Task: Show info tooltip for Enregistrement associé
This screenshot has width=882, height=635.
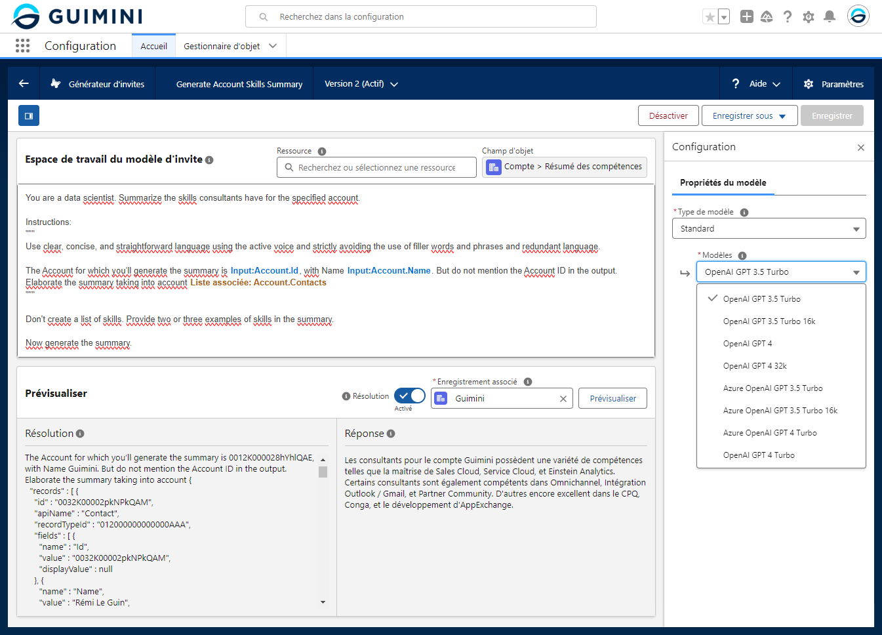Action: click(x=528, y=382)
